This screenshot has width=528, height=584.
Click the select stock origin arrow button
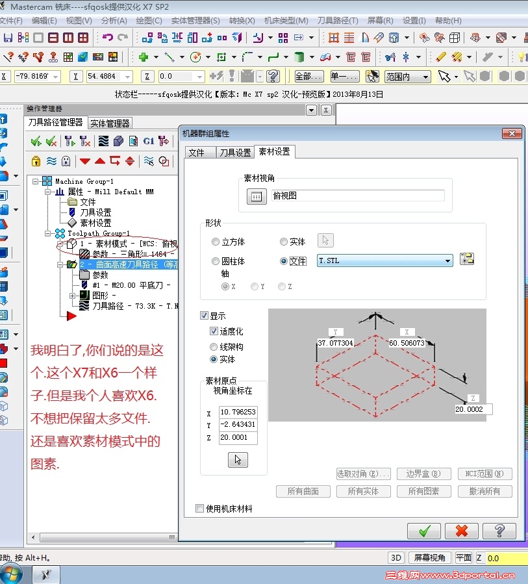coord(238,460)
